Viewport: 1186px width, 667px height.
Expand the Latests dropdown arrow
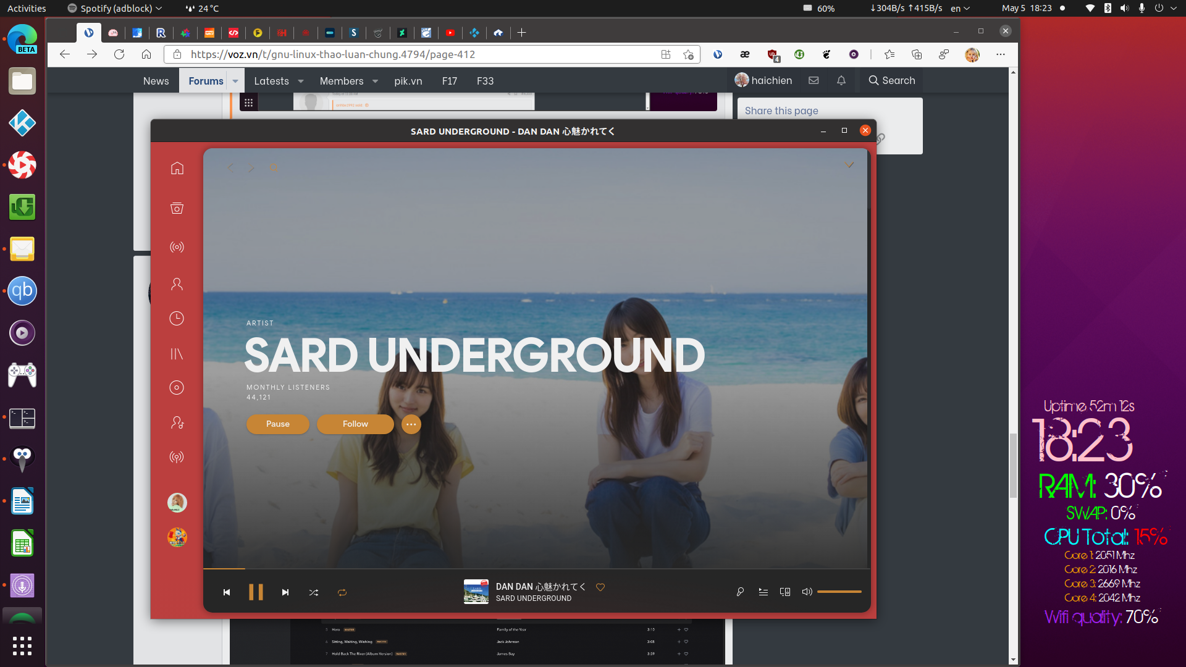tap(301, 81)
